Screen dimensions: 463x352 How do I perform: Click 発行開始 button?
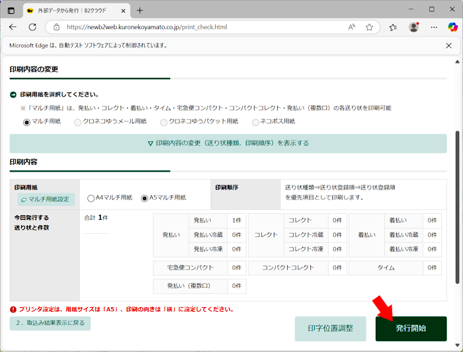[x=411, y=329]
